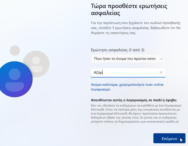Expand the security question dropdown chevron

pyautogui.click(x=161, y=59)
